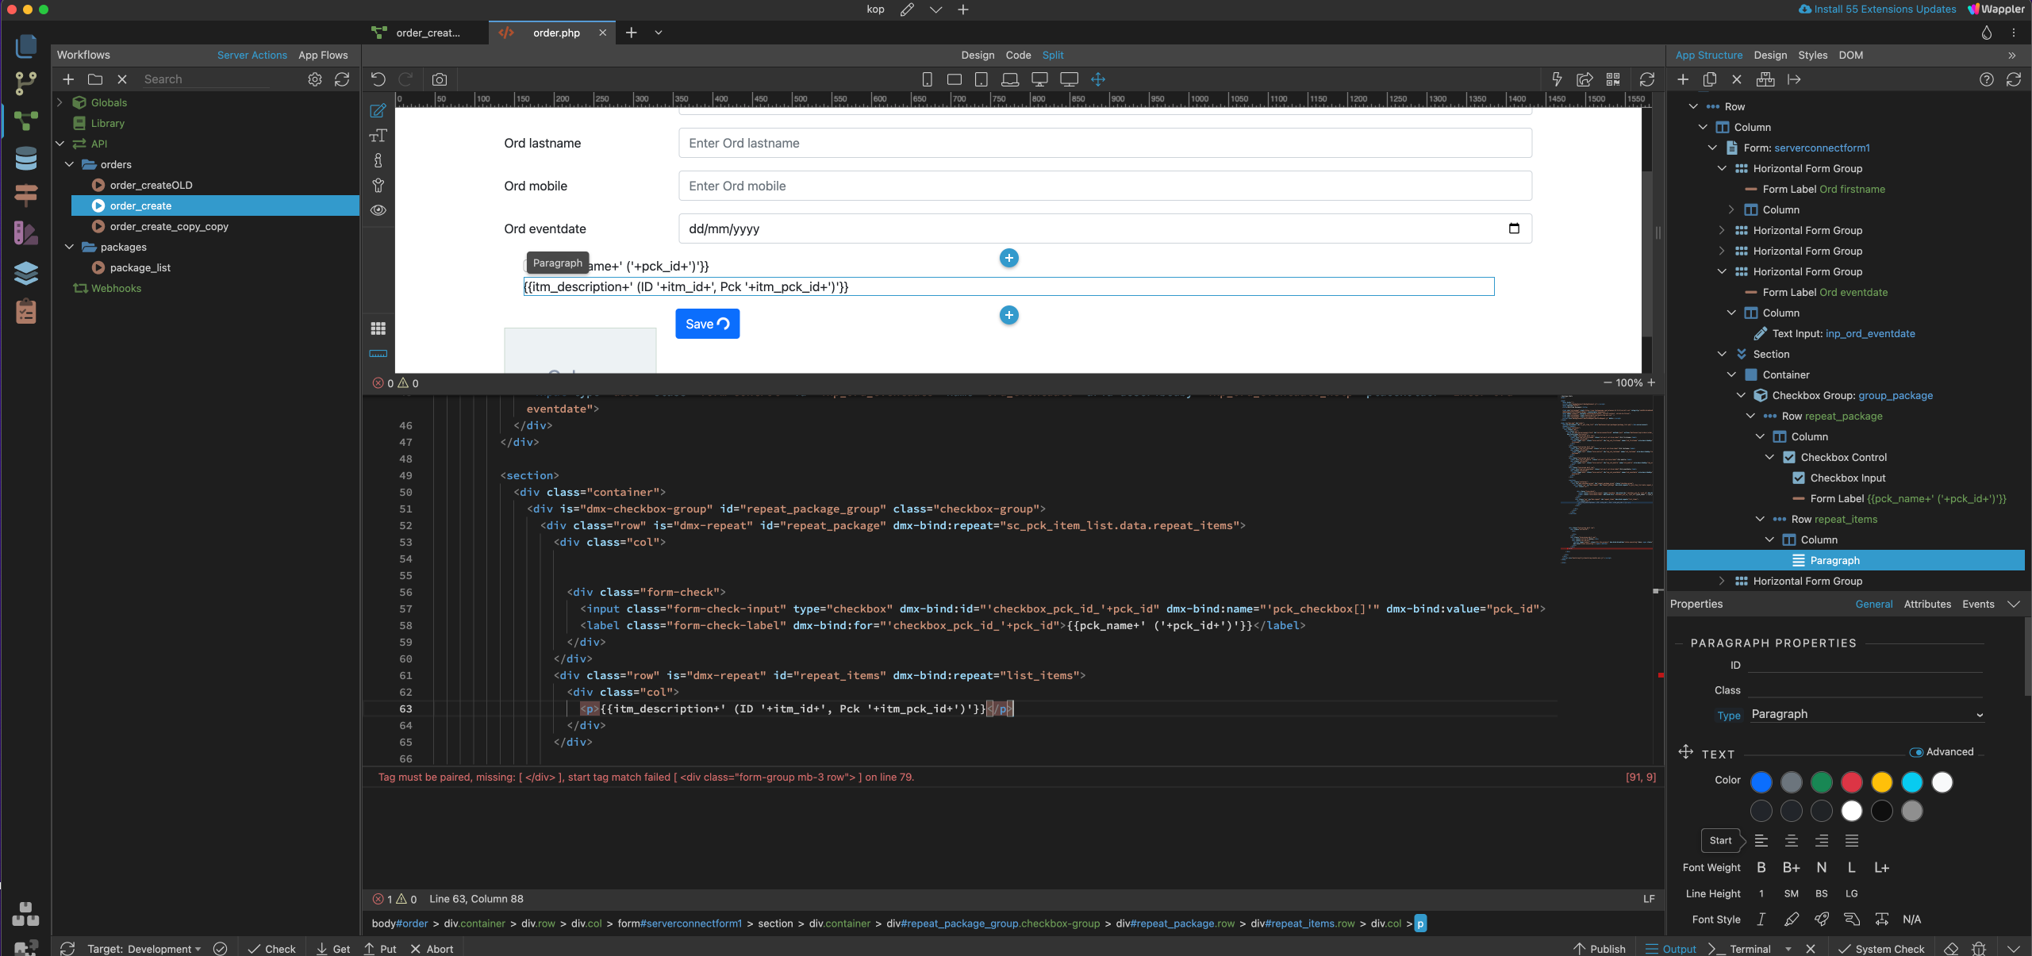
Task: Click the theme droplet icon at top right
Action: pos(1987,33)
